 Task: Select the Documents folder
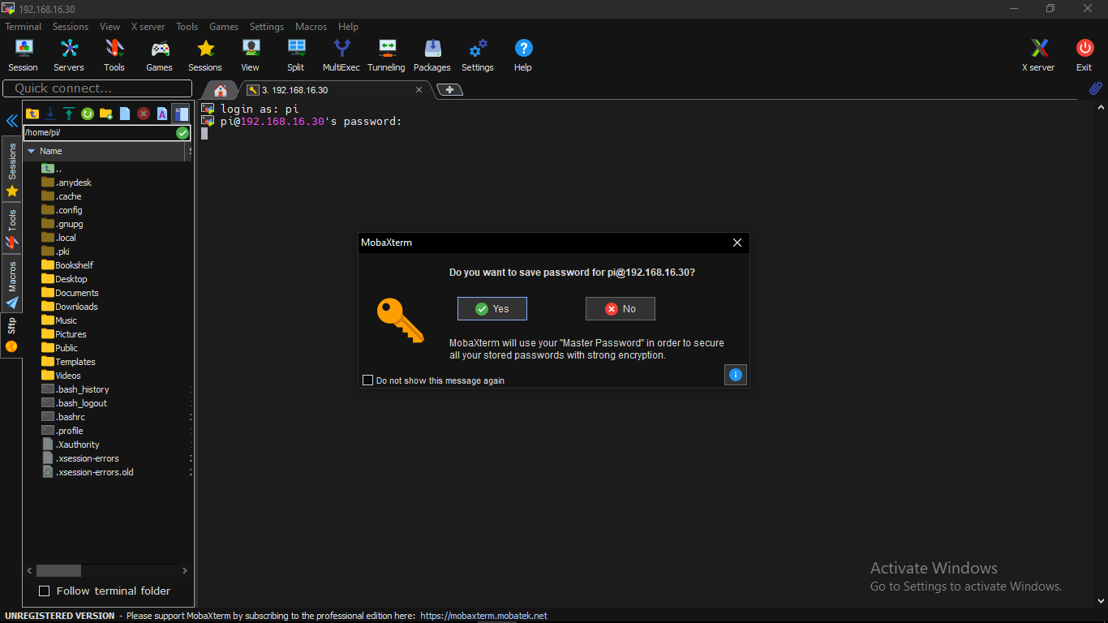(x=70, y=293)
